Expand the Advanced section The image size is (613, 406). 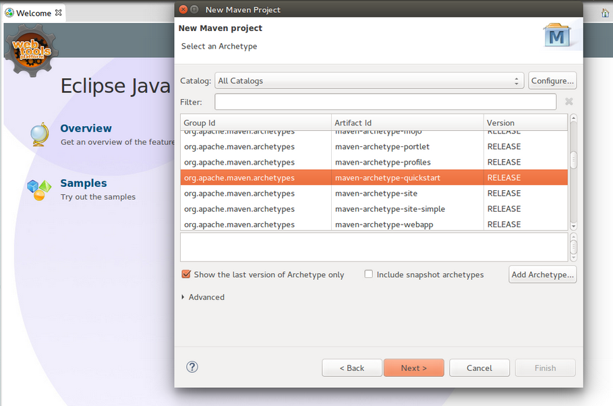point(183,297)
